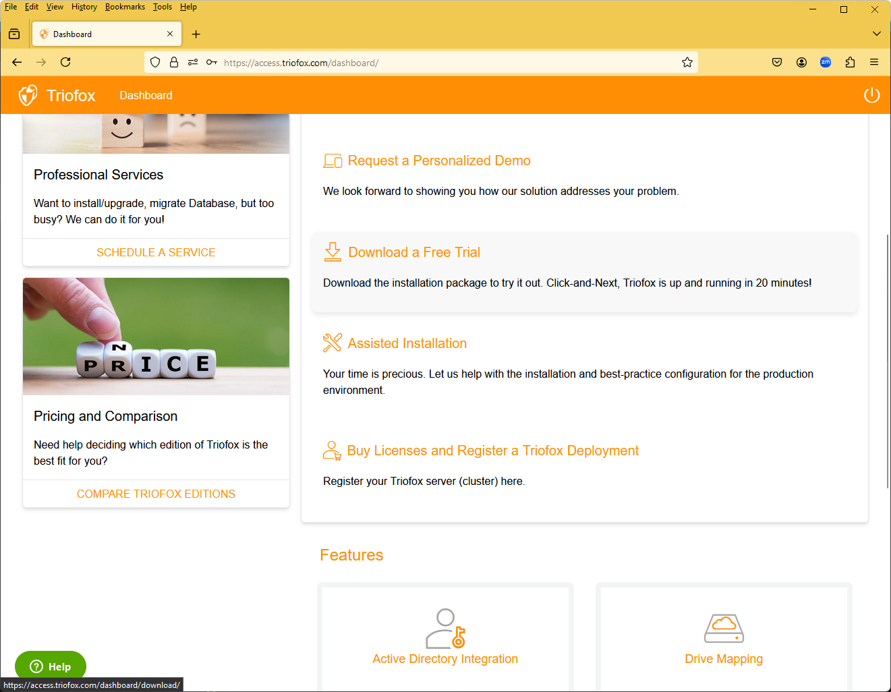
Task: Click the power logout icon in orange header
Action: pyautogui.click(x=871, y=95)
